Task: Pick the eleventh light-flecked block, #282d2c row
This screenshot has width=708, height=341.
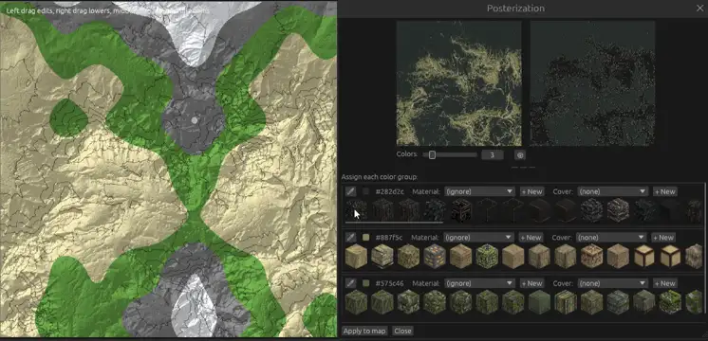Action: pos(618,210)
